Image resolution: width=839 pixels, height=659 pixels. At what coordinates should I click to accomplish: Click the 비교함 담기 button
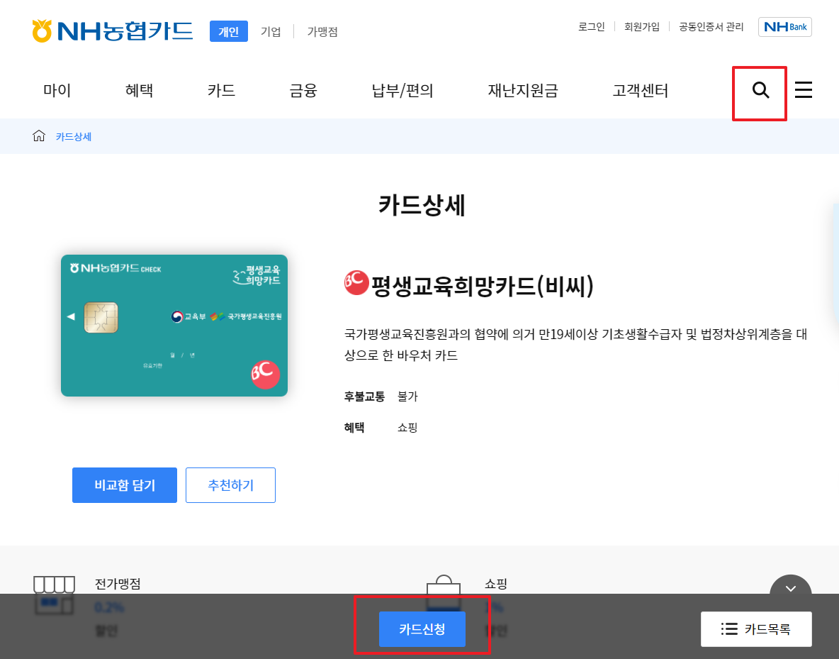[x=125, y=485]
